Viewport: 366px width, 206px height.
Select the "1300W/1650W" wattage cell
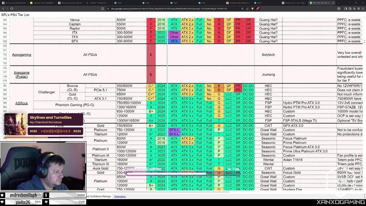point(131,121)
